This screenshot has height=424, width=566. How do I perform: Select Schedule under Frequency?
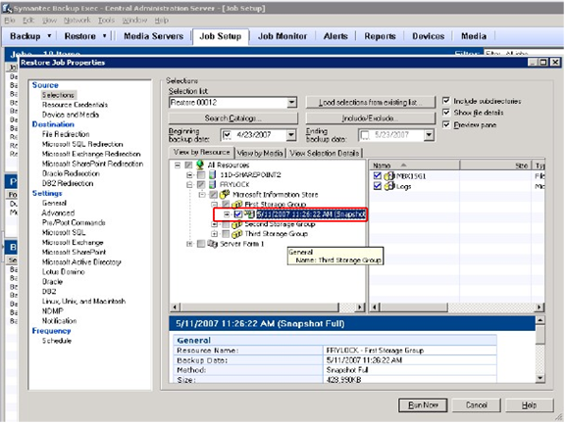[x=57, y=341]
